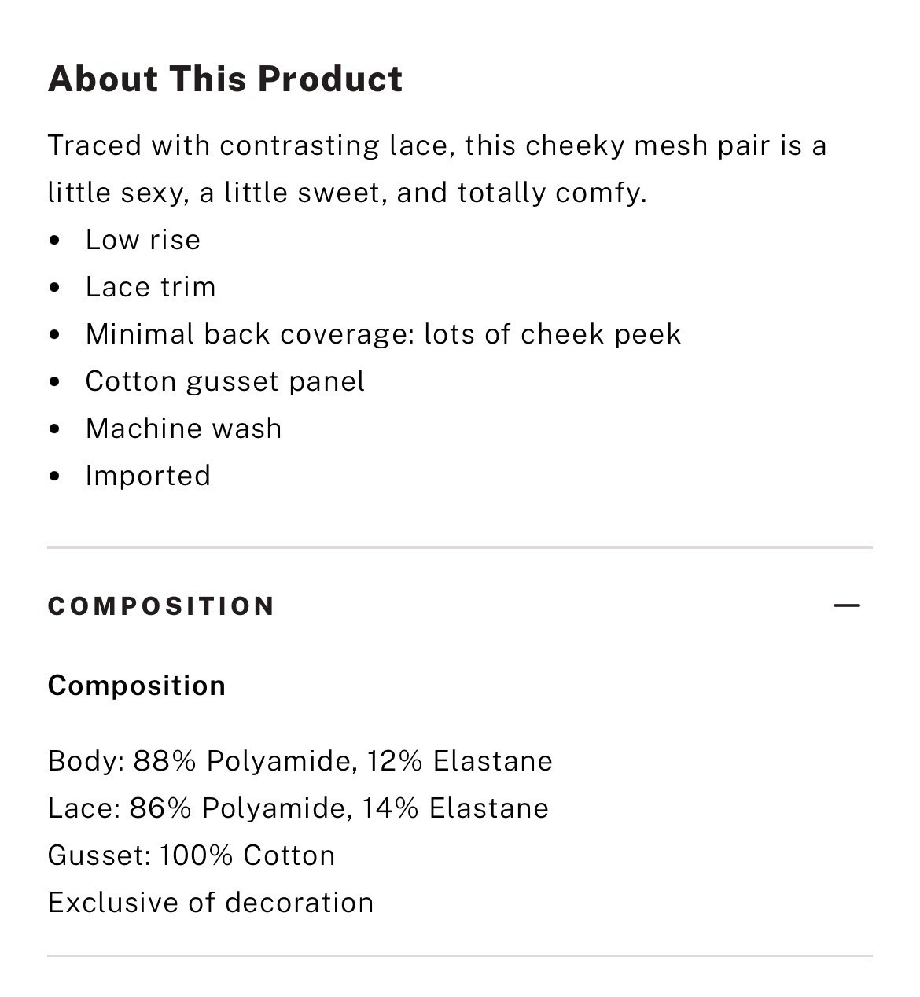The width and height of the screenshot is (920, 997).
Task: Click the Cotton gusset panel bullet
Action: [225, 381]
